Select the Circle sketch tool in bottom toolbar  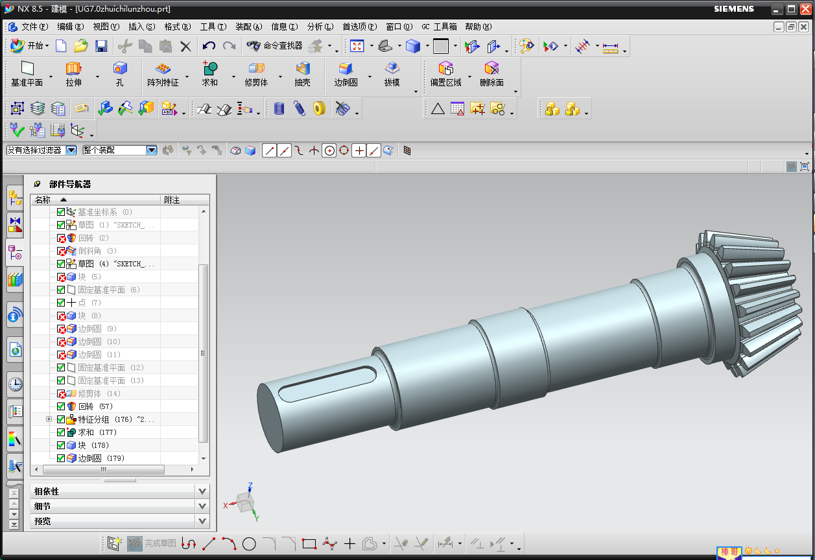249,544
